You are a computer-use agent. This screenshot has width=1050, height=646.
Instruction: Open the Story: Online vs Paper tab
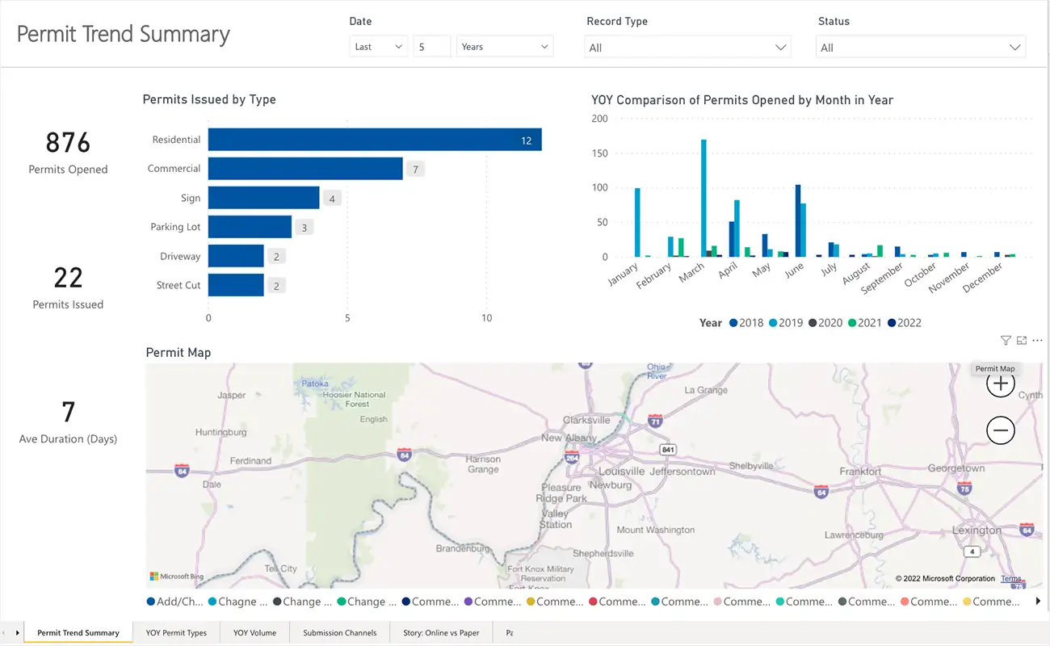pyautogui.click(x=441, y=633)
